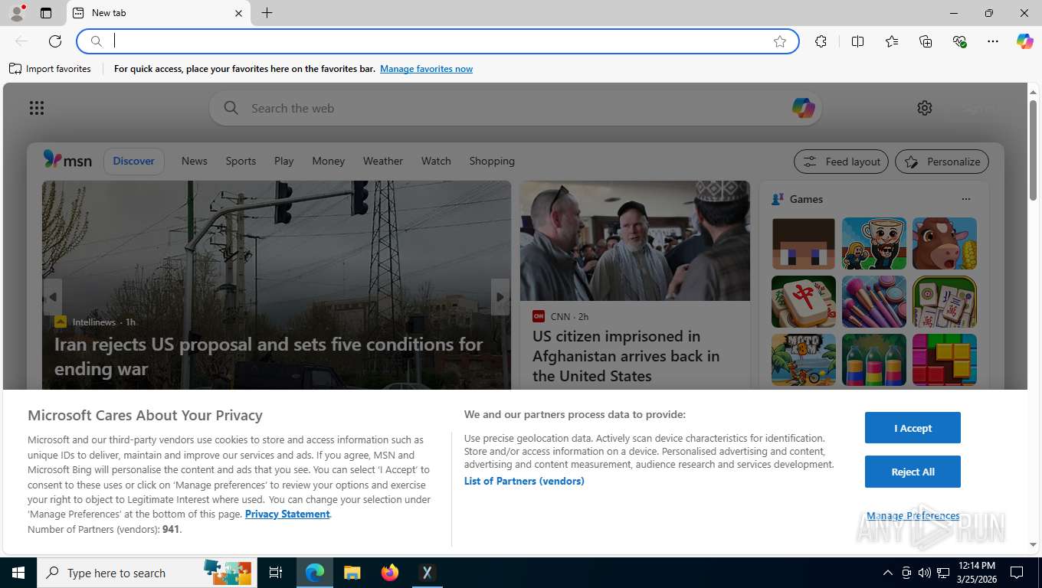This screenshot has width=1042, height=588.
Task: Open the makeup brushes game
Action: [874, 302]
